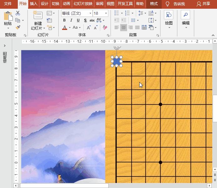Image resolution: width=217 pixels, height=188 pixels.
Task: Align text right
Action: [131, 27]
